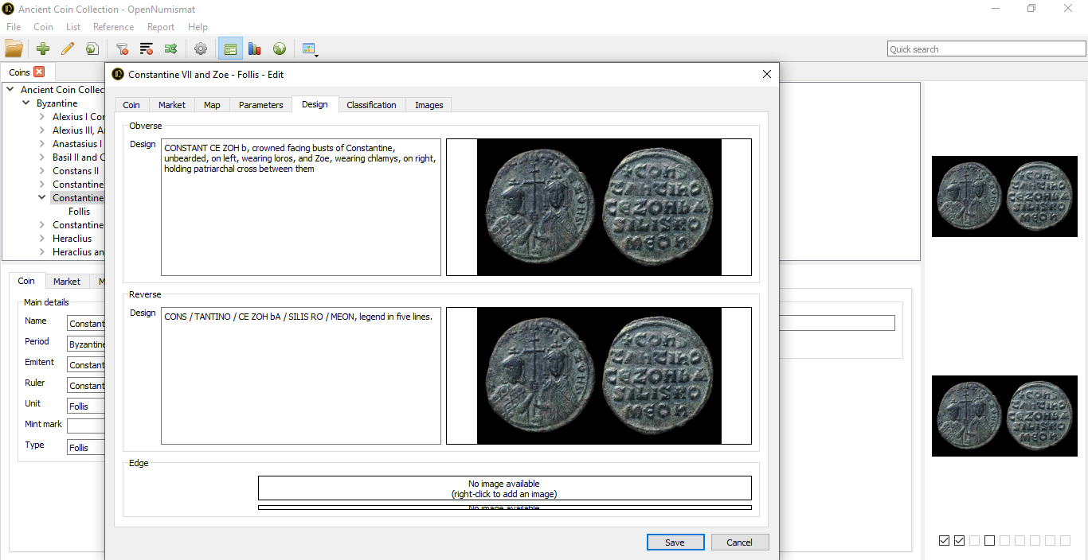Toggle the detail view toolbar icon
This screenshot has height=560, width=1088.
click(230, 49)
